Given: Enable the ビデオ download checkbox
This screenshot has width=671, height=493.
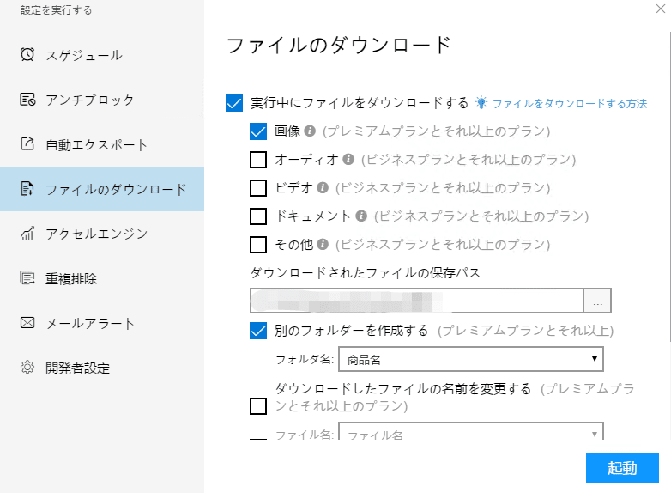Looking at the screenshot, I should [x=258, y=188].
